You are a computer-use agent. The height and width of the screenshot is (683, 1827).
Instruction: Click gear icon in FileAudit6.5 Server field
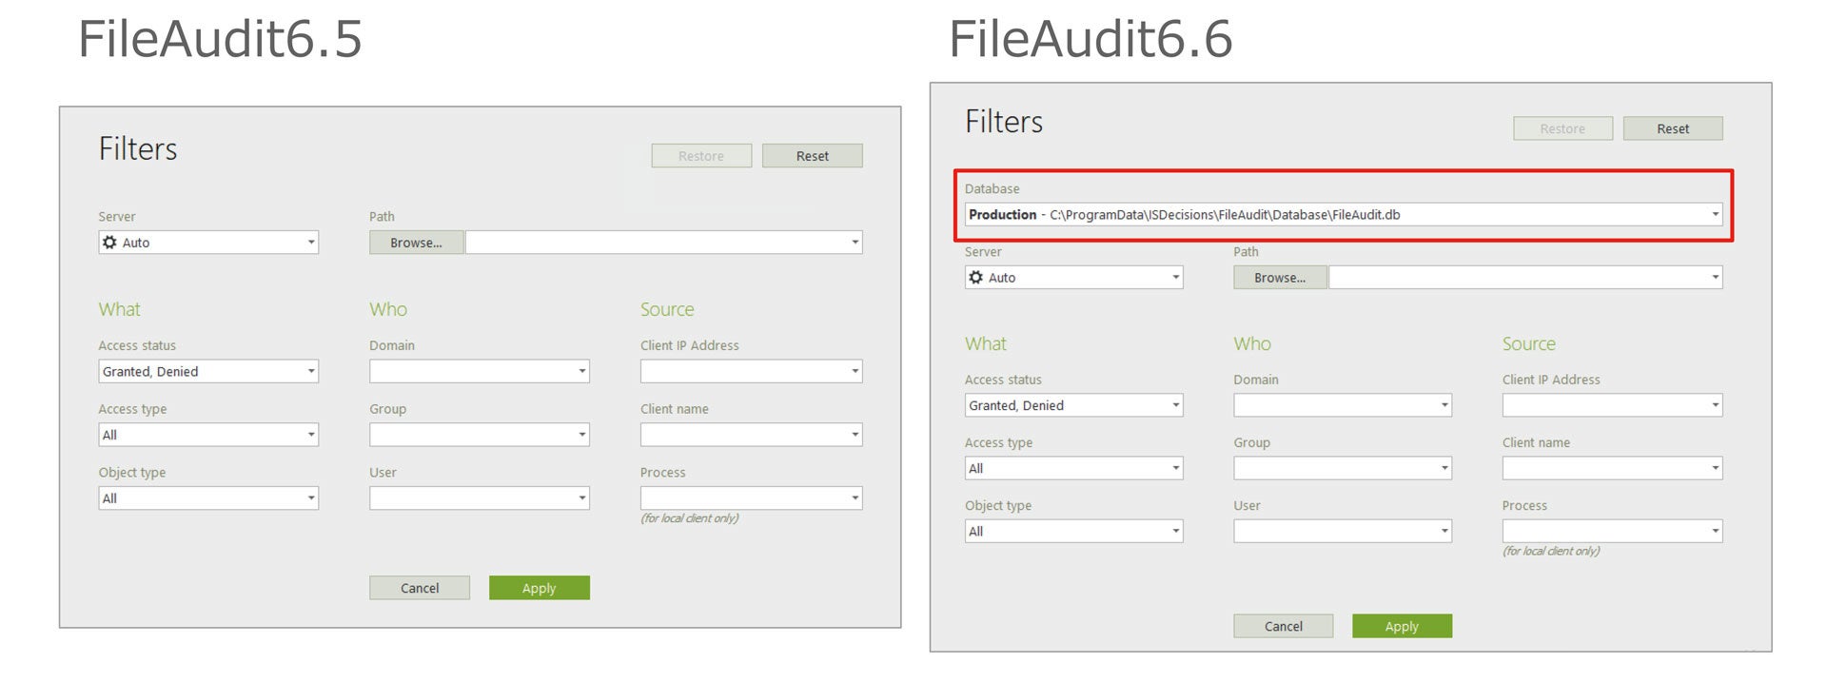pyautogui.click(x=109, y=243)
